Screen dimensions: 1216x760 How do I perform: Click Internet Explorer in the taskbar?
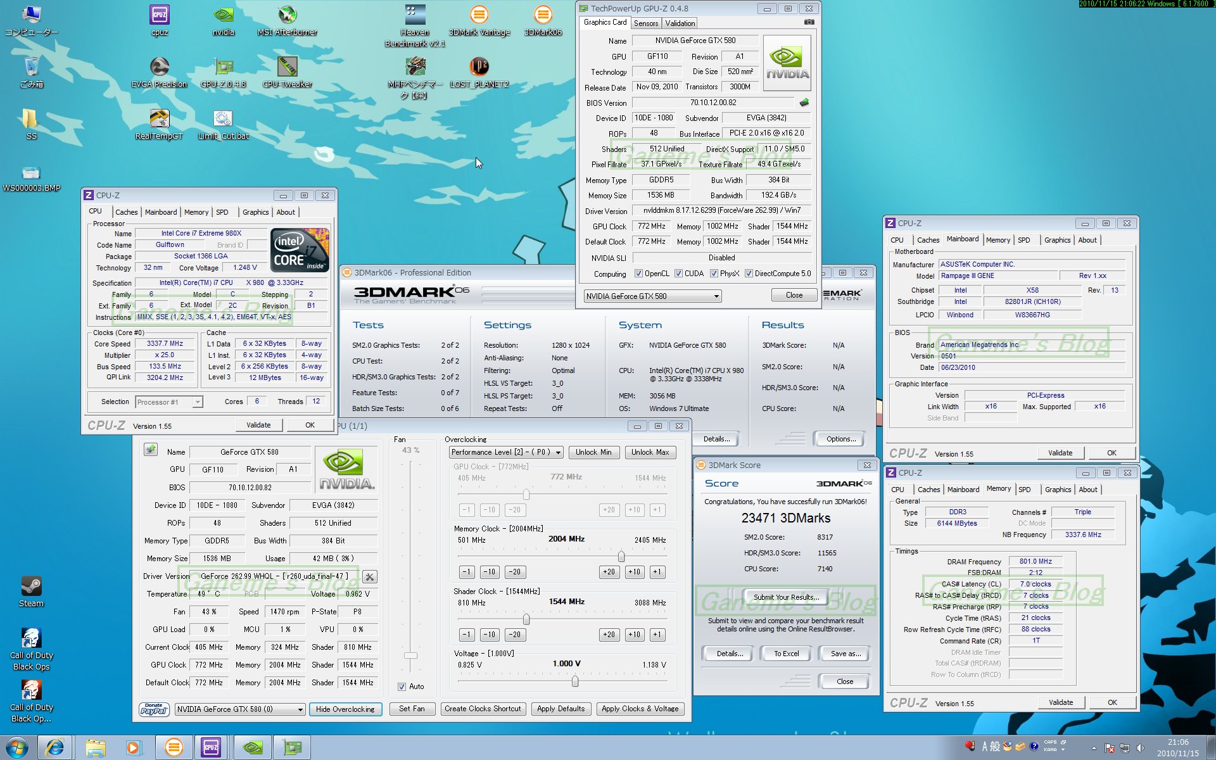(x=56, y=747)
